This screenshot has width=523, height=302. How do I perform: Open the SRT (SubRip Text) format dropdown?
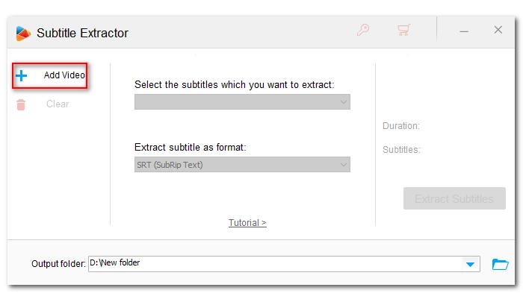tap(242, 165)
